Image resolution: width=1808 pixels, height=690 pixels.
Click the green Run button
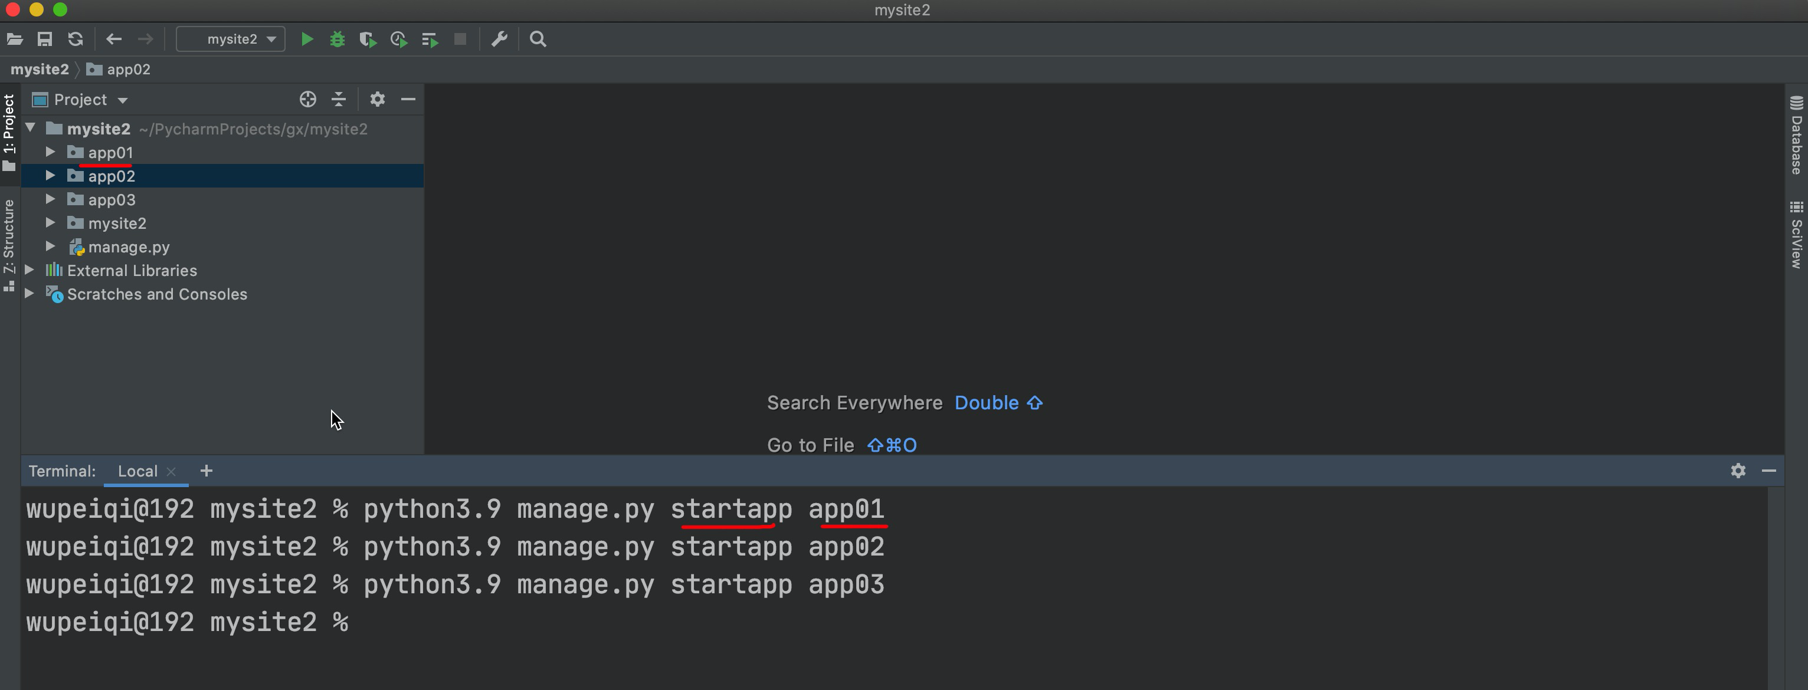(307, 40)
